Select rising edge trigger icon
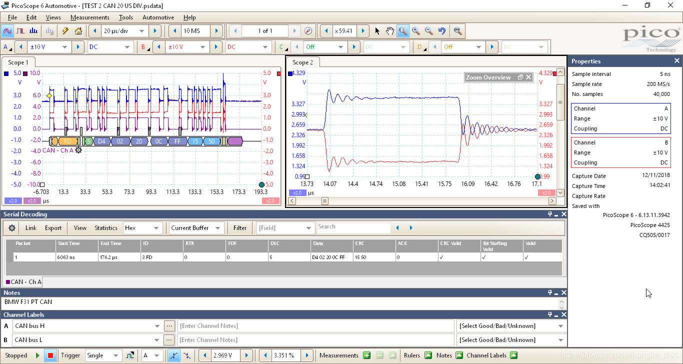Viewport: 683px width, 364px height. coord(173,356)
